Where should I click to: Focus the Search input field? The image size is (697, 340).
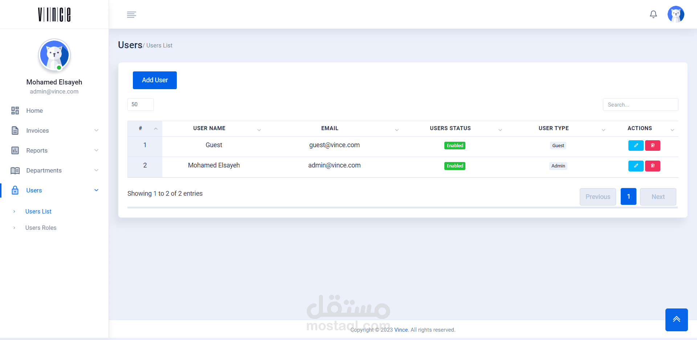[x=641, y=104]
